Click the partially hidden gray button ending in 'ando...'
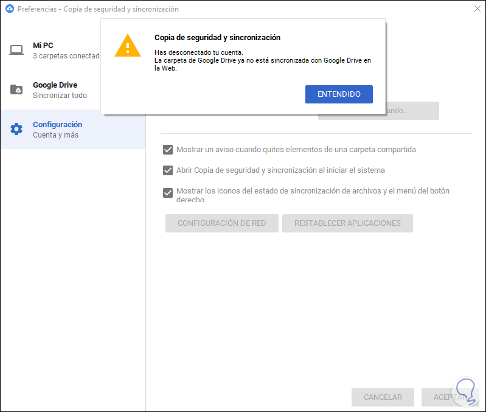 [412, 111]
